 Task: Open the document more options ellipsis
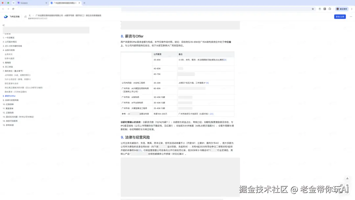click(x=351, y=16)
